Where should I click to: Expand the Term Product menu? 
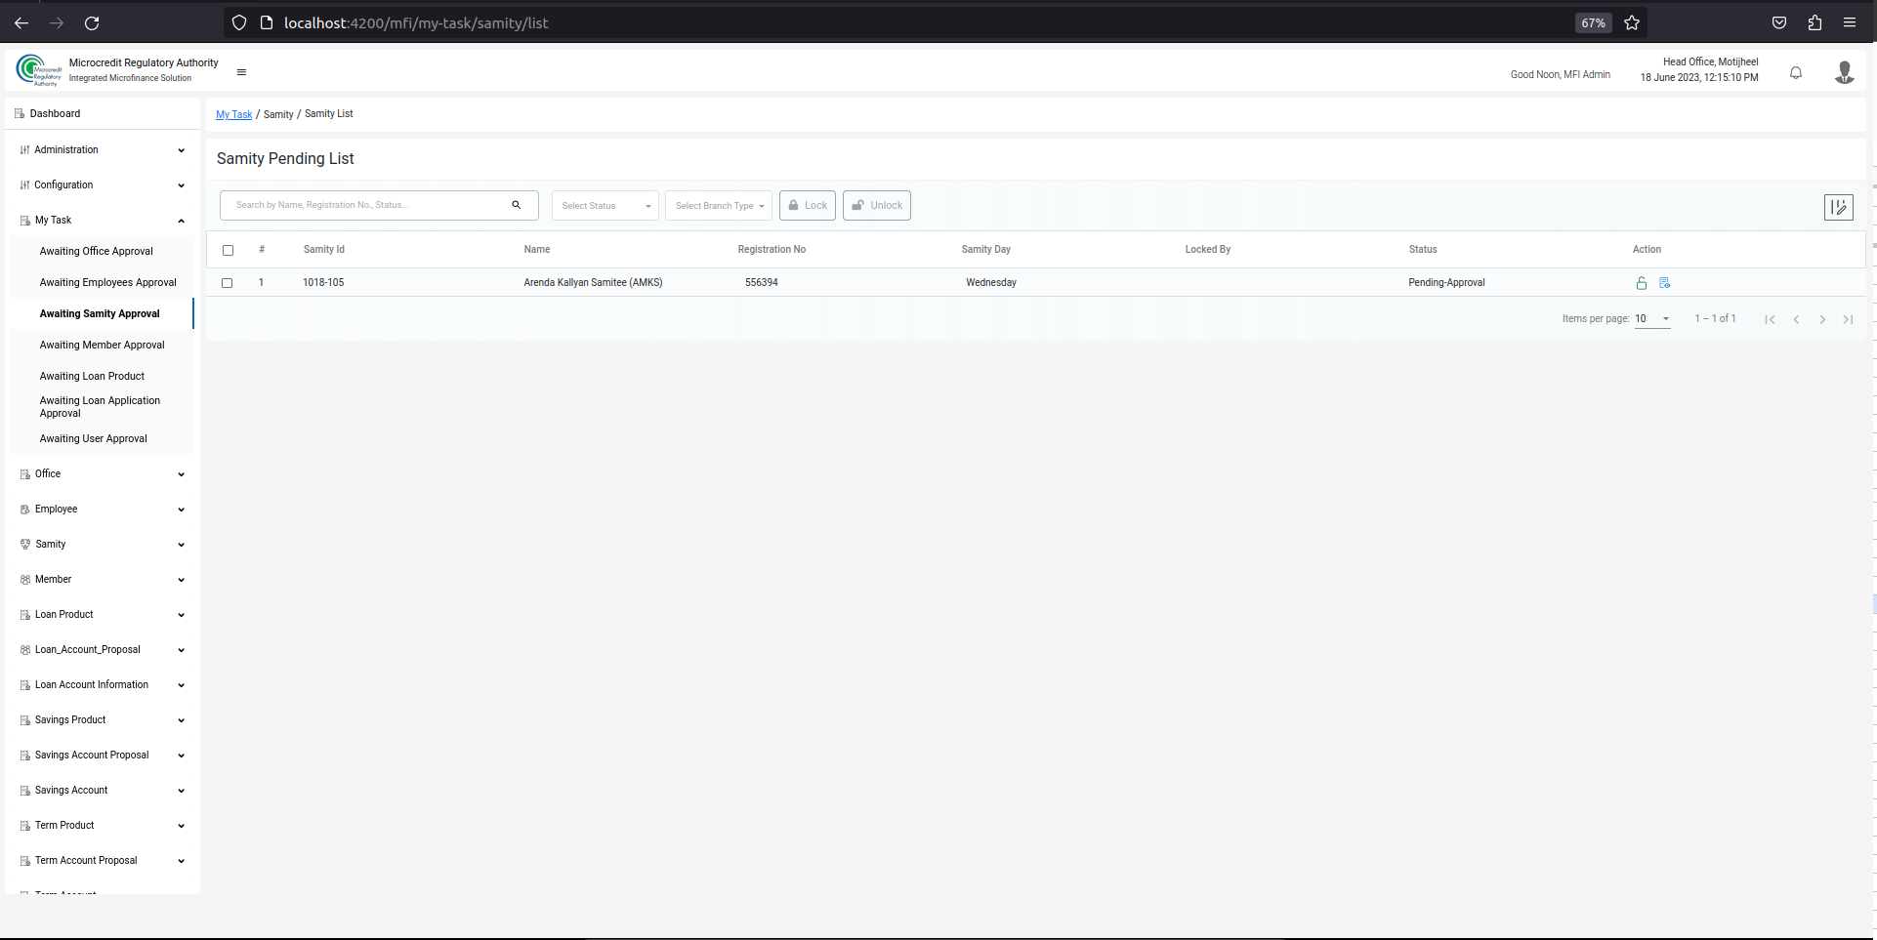[x=103, y=826]
